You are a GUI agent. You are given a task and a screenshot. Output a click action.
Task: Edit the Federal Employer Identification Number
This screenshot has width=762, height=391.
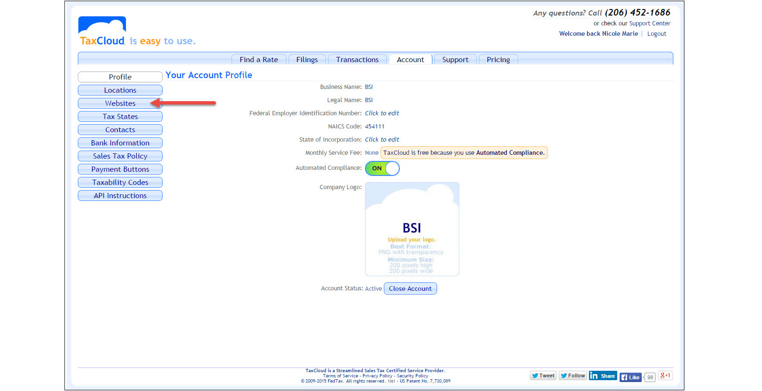pos(382,113)
